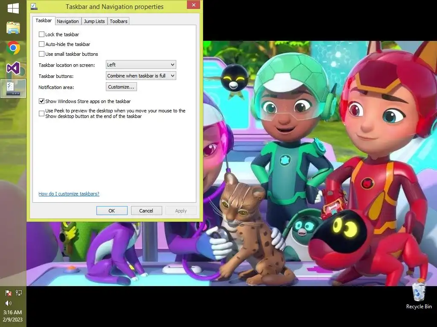Screen dimensions: 437x327
Task: Expand the Taskbar buttons combo box
Action: coord(141,76)
